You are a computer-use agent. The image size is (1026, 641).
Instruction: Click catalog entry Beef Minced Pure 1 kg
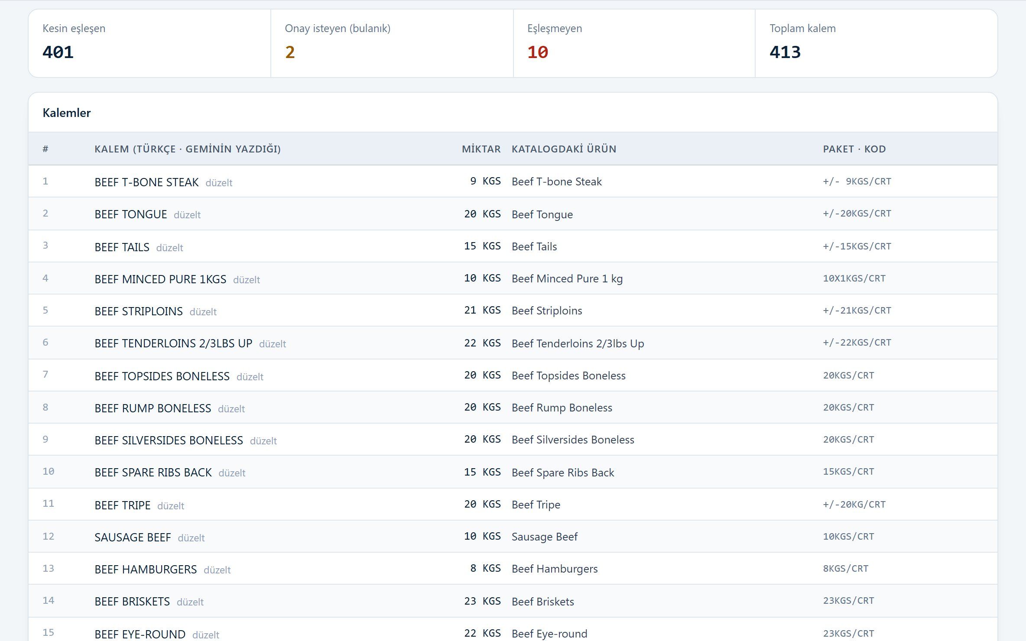567,278
